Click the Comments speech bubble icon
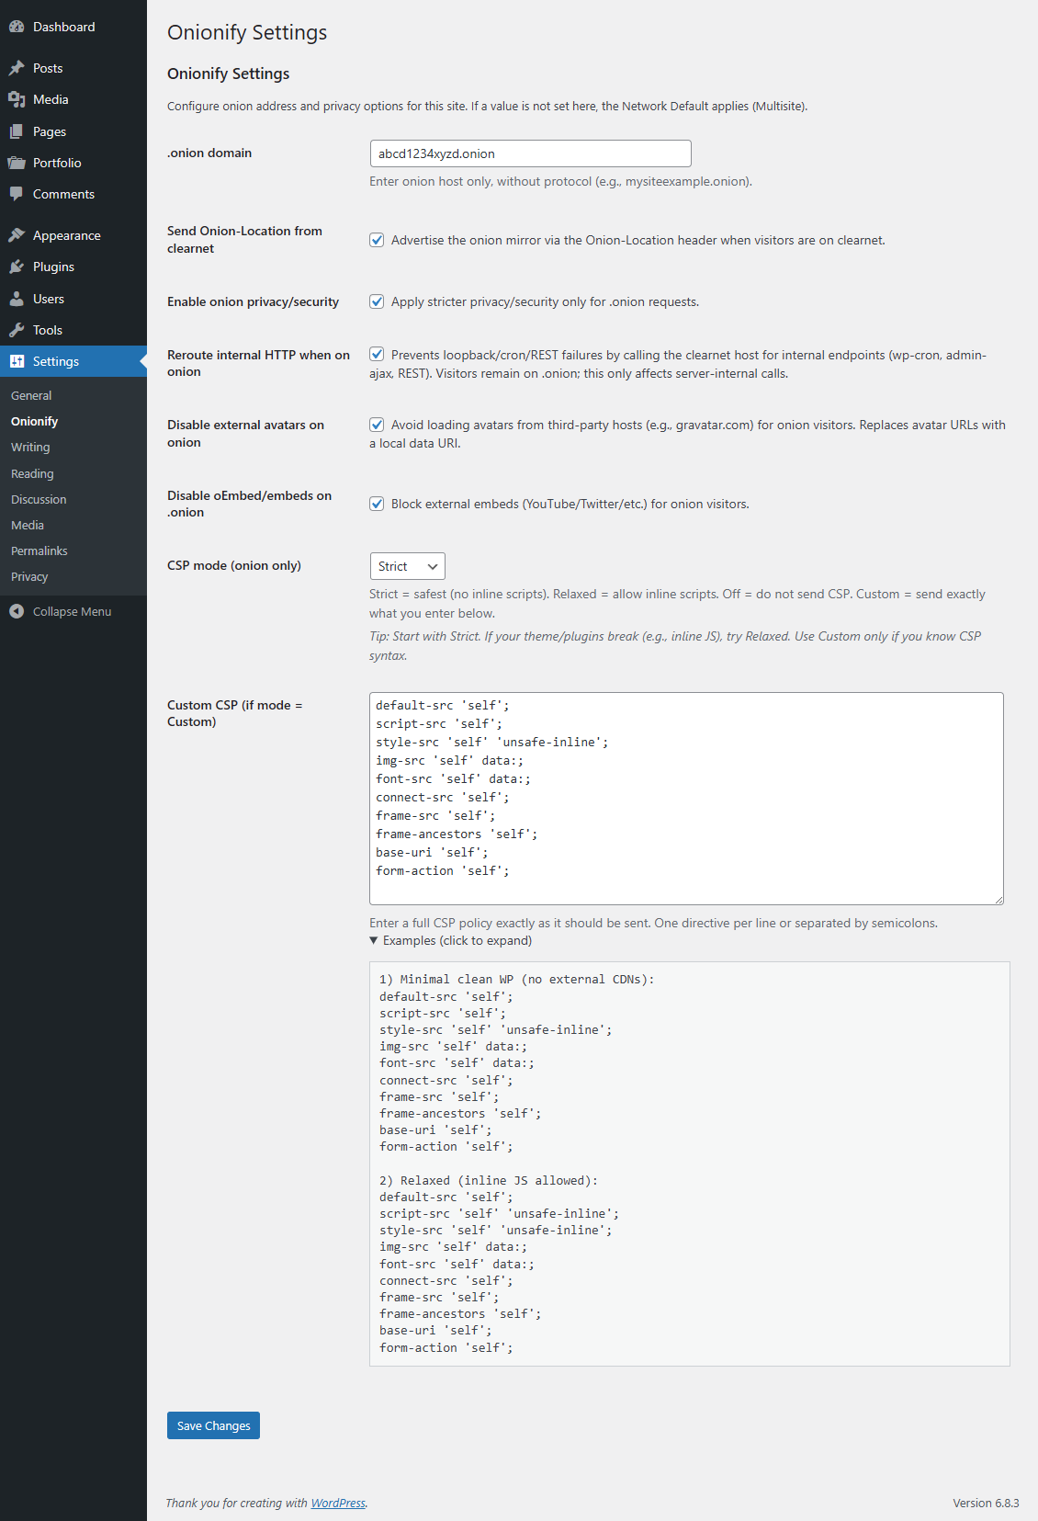 [17, 194]
